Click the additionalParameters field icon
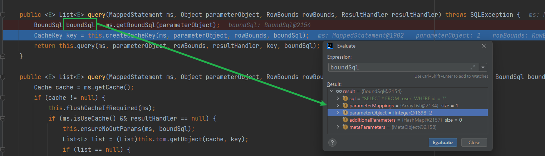This screenshot has height=156, width=545. coord(345,120)
